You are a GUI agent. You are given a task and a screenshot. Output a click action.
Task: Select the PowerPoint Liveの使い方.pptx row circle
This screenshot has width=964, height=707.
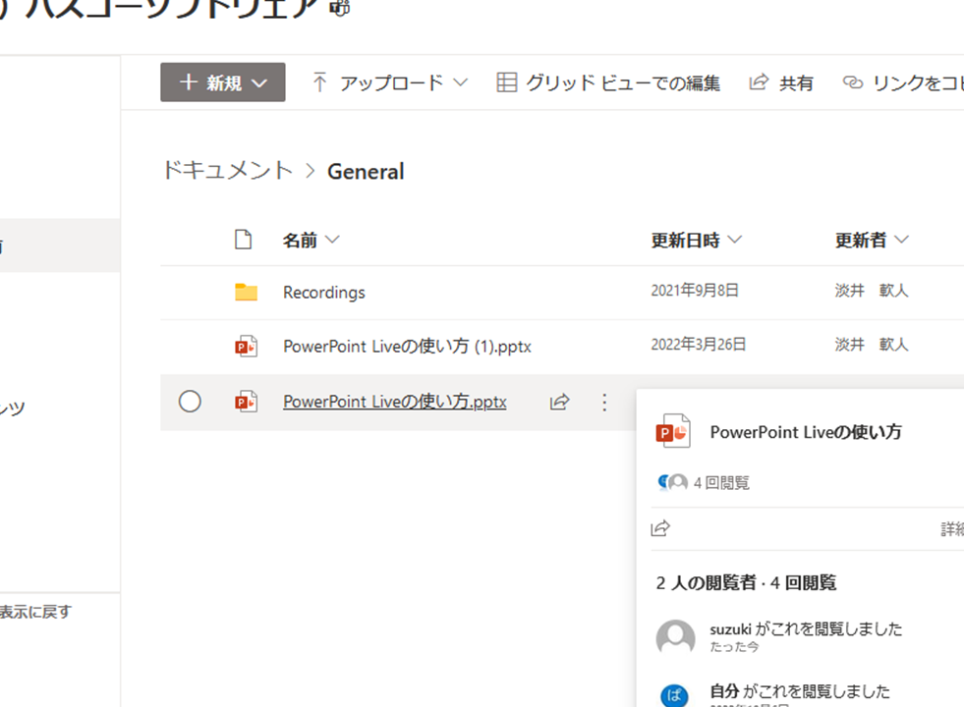pyautogui.click(x=190, y=402)
